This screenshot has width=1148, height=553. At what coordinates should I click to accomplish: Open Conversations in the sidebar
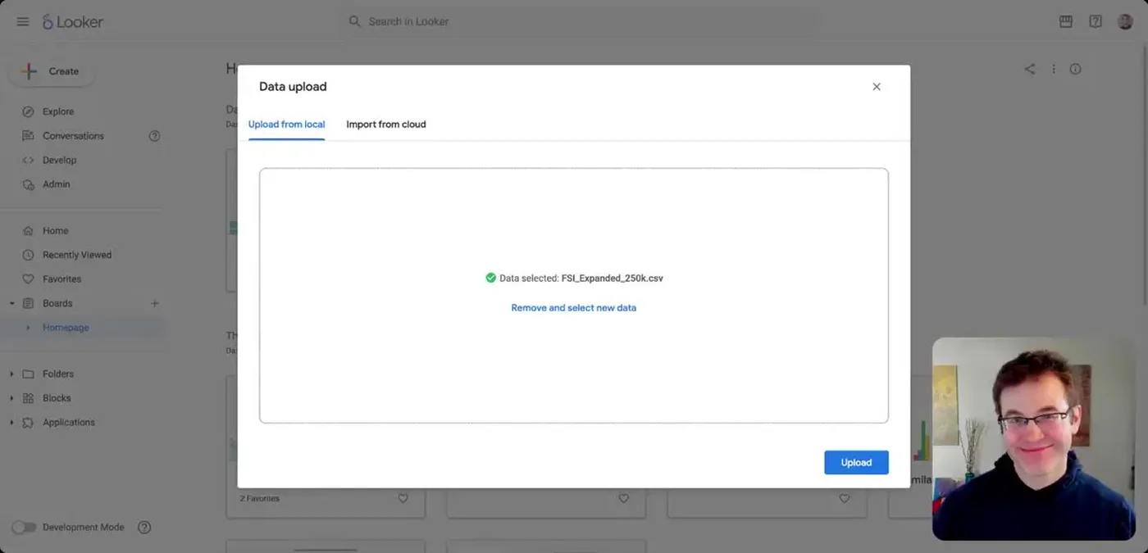[73, 136]
